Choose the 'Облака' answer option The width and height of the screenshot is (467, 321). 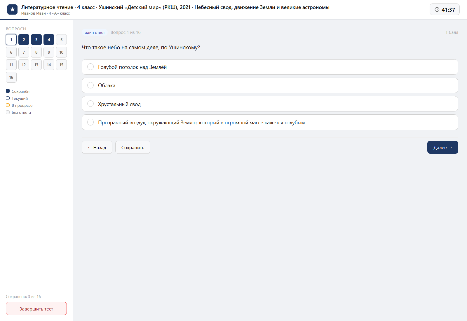(270, 85)
